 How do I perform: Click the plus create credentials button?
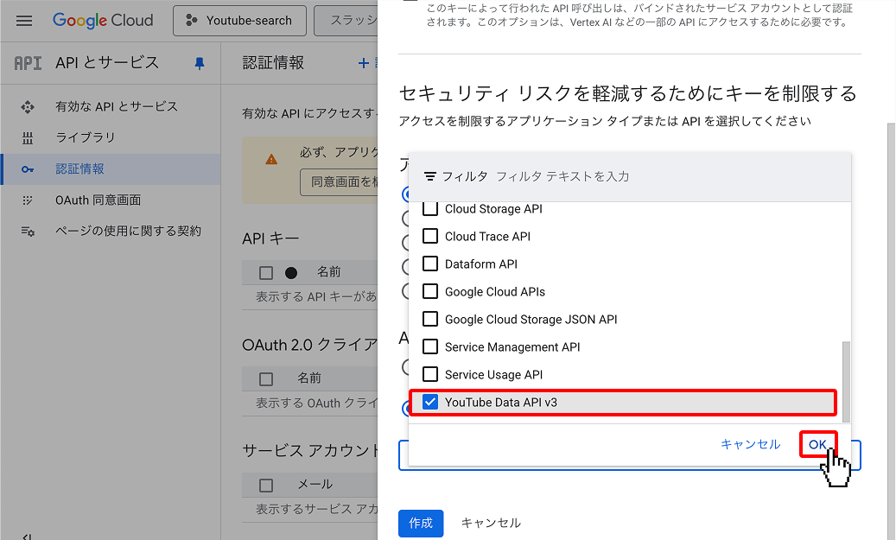click(364, 63)
